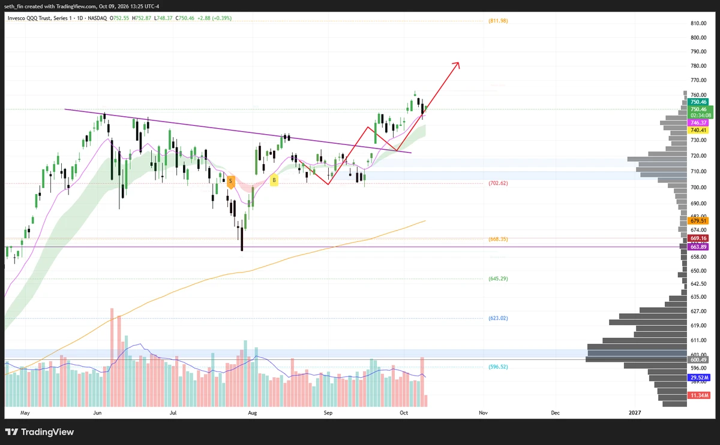Image resolution: width=720 pixels, height=445 pixels.
Task: Click the magenta 746.37 price label
Action: [699, 123]
